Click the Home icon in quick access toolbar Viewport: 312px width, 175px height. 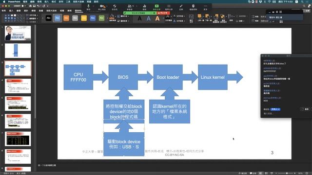pos(30,6)
